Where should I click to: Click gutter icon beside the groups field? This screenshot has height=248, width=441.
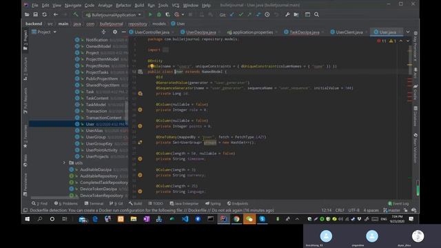[x=140, y=143]
